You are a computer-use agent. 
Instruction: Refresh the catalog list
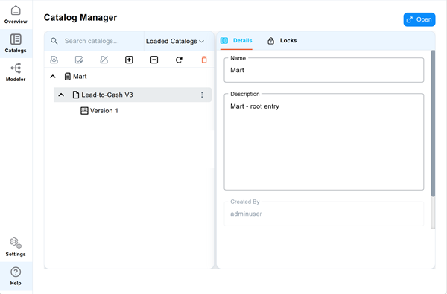pos(179,60)
